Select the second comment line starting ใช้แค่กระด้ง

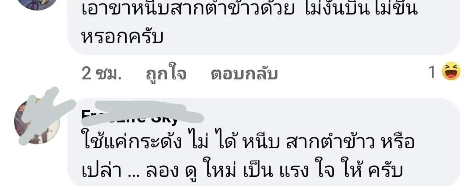pyautogui.click(x=248, y=142)
